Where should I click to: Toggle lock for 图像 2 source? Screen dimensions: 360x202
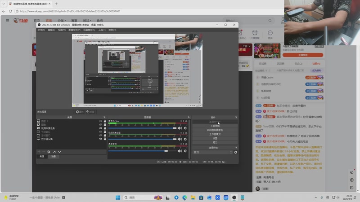pyautogui.click(x=105, y=121)
